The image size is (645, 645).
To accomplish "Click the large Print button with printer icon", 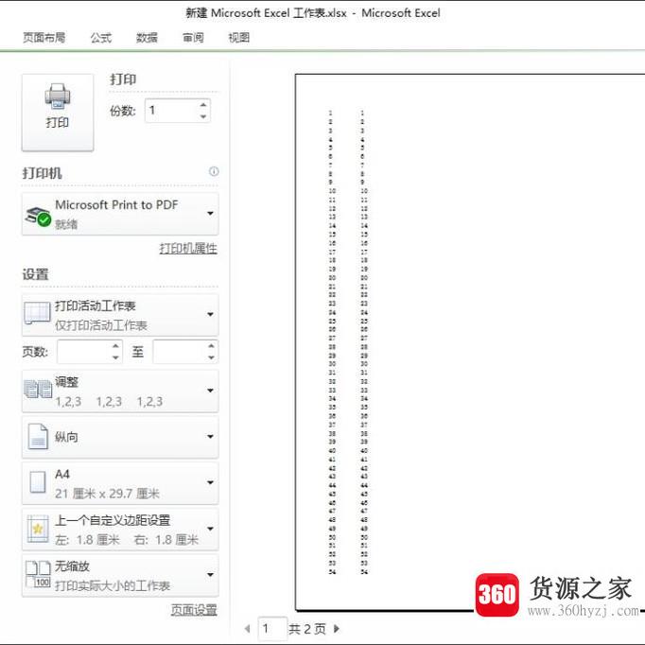I will coord(58,113).
